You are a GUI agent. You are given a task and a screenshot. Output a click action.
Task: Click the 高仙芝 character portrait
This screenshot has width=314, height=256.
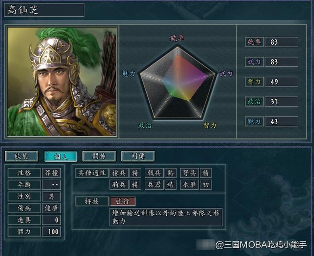[x=62, y=82]
